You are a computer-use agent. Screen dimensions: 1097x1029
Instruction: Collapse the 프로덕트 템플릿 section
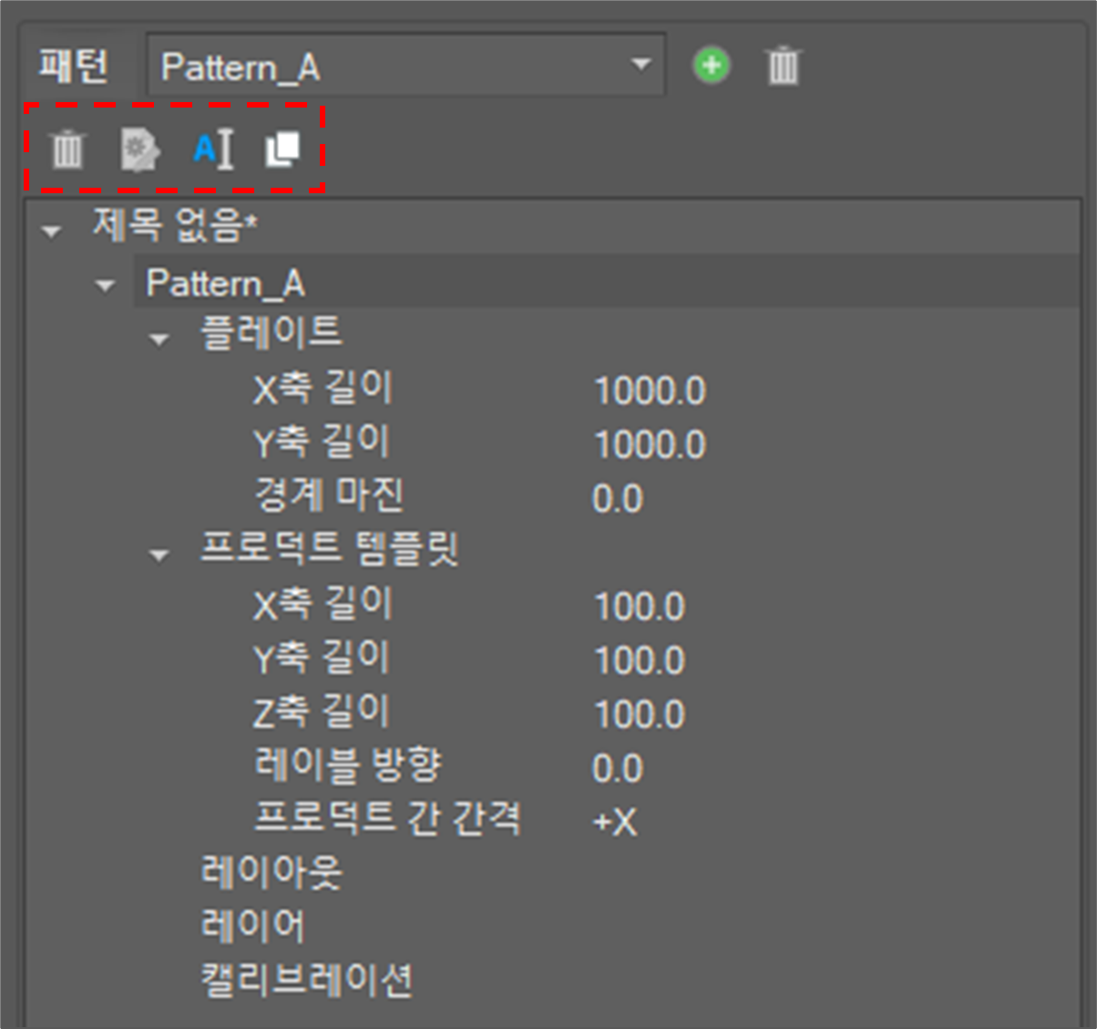(159, 555)
